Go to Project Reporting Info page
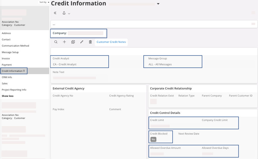The width and height of the screenshot is (258, 159). pos(14,90)
